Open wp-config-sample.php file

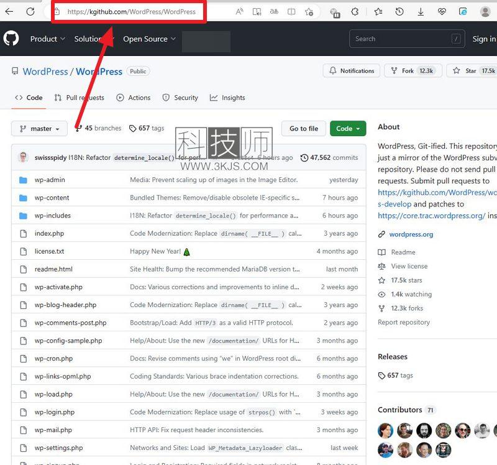(x=68, y=341)
